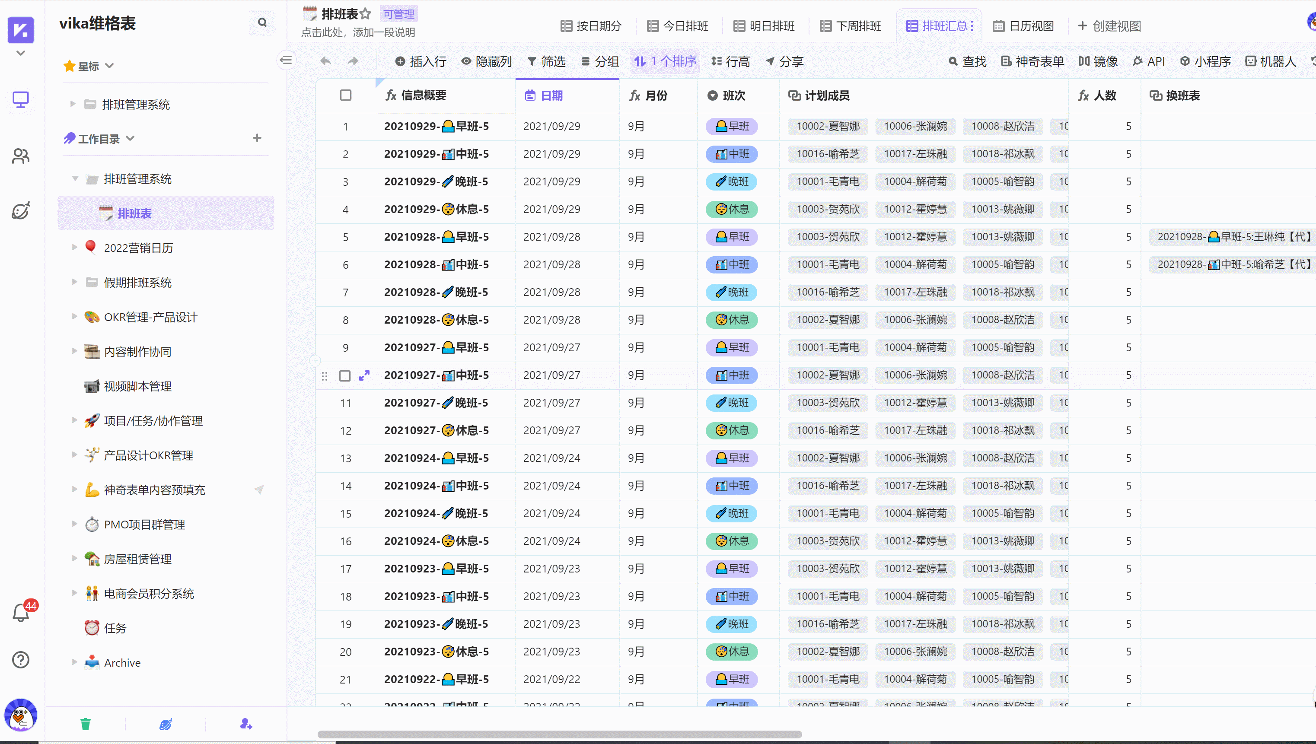Image resolution: width=1316 pixels, height=744 pixels.
Task: Click the undo arrow in toolbar
Action: 325,62
